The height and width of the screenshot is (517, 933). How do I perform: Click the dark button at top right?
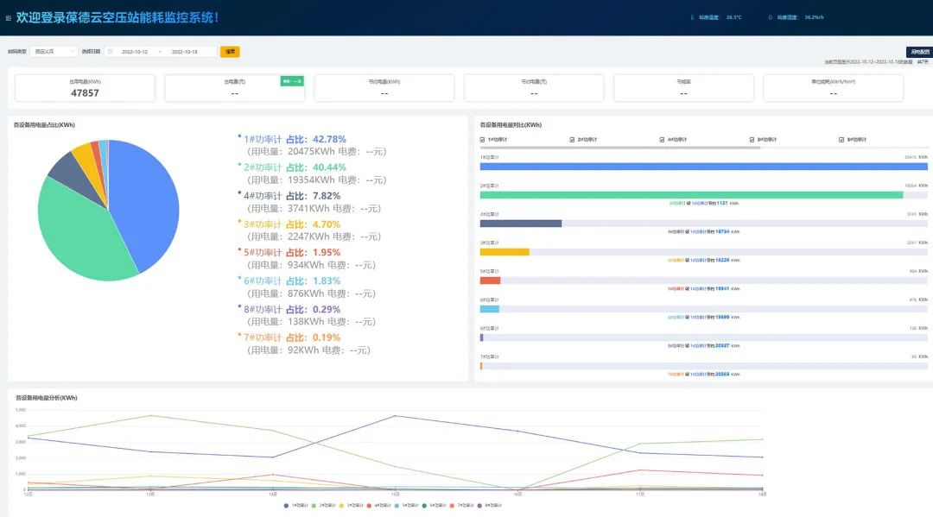[x=918, y=52]
